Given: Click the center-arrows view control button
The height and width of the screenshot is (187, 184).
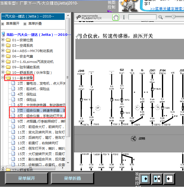Looking at the screenshot, I should point(157,179).
